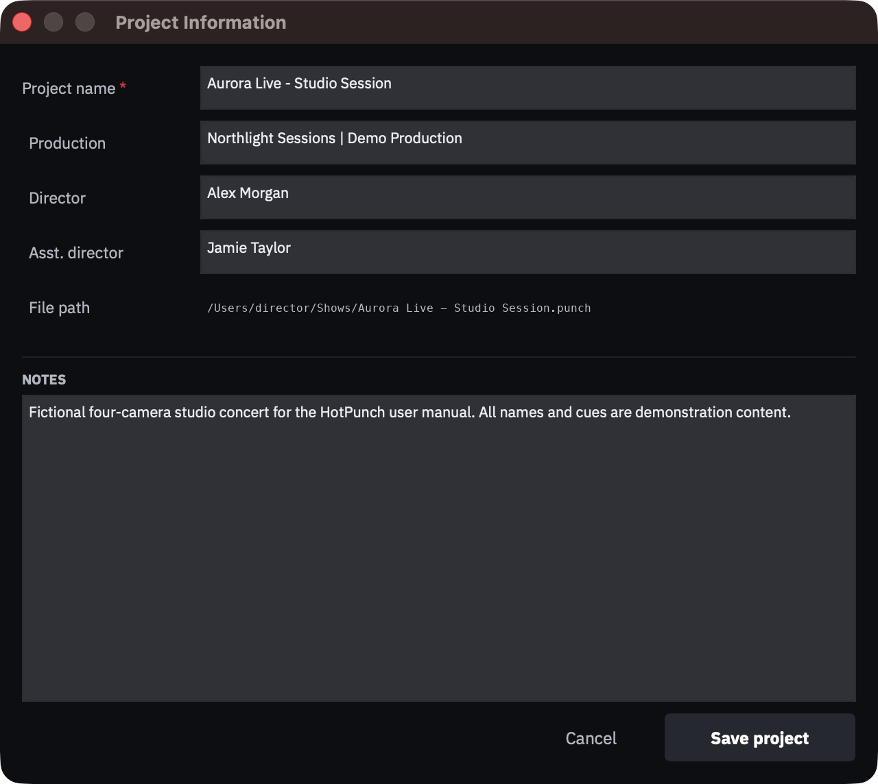
Task: Focus the Director field with Alex Morgan
Action: click(x=527, y=197)
